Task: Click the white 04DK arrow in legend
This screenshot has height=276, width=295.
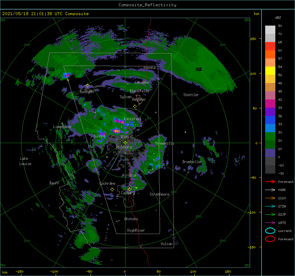Action: pyautogui.click(x=270, y=190)
